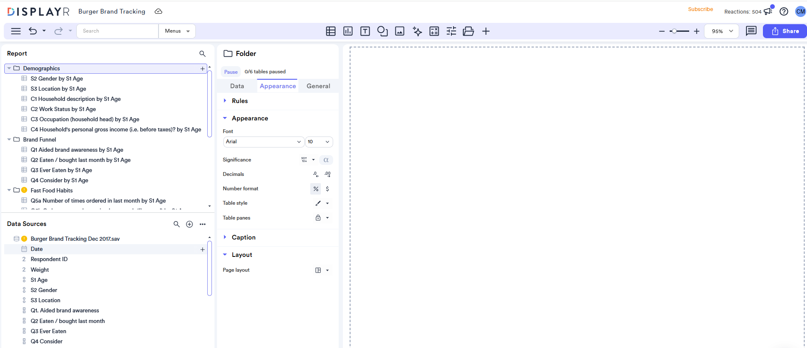Open the comments panel icon
Image resolution: width=807 pixels, height=348 pixels.
coord(751,31)
